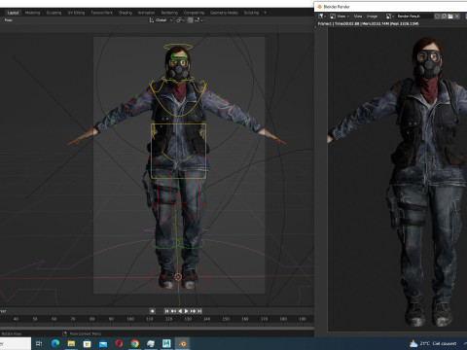The image size is (467, 350).
Task: Toggle fake user shield for Render Result
Action: tap(437, 16)
